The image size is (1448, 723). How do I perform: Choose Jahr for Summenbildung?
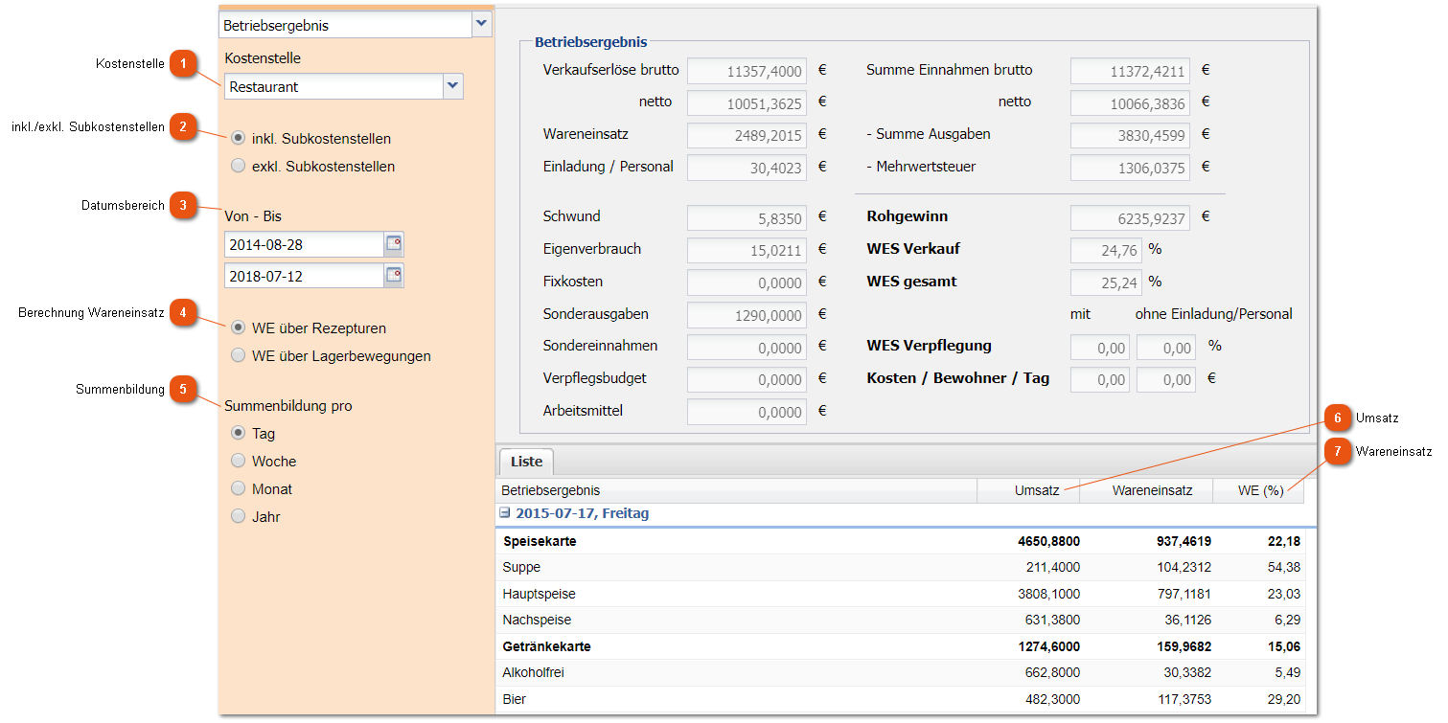239,516
